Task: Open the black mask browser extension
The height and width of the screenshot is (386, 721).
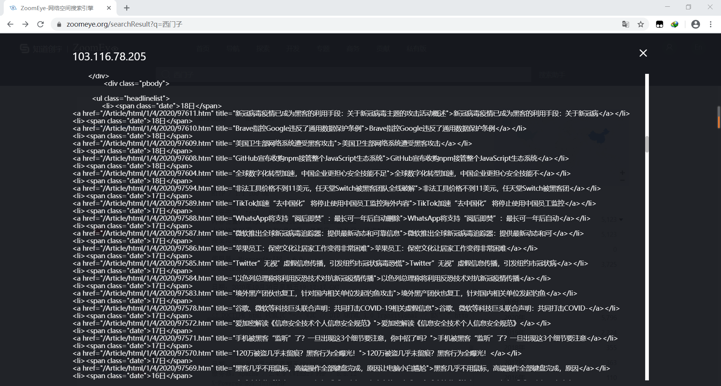Action: pyautogui.click(x=659, y=24)
